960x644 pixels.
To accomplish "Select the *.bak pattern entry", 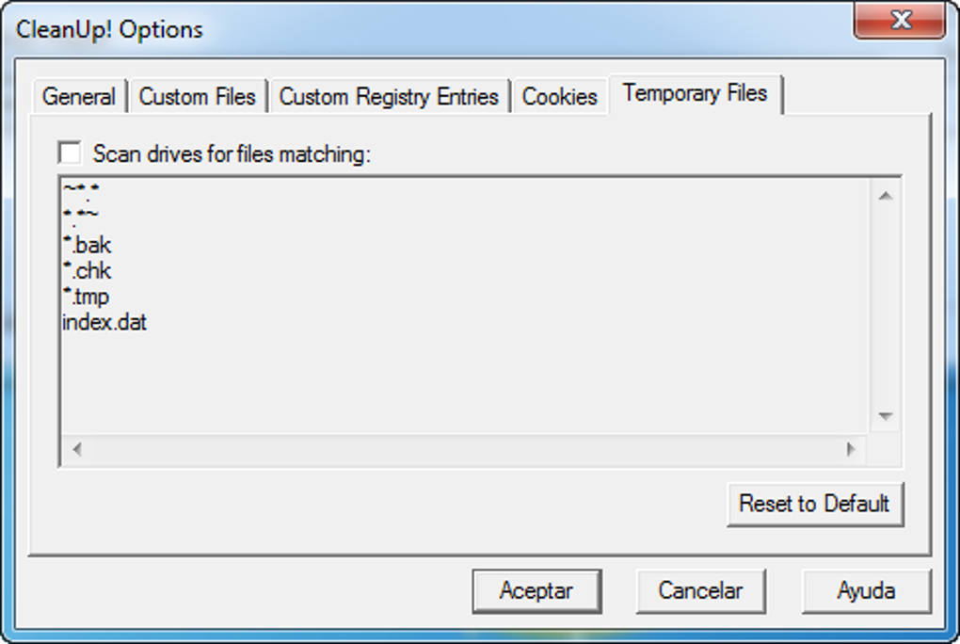I will [87, 246].
